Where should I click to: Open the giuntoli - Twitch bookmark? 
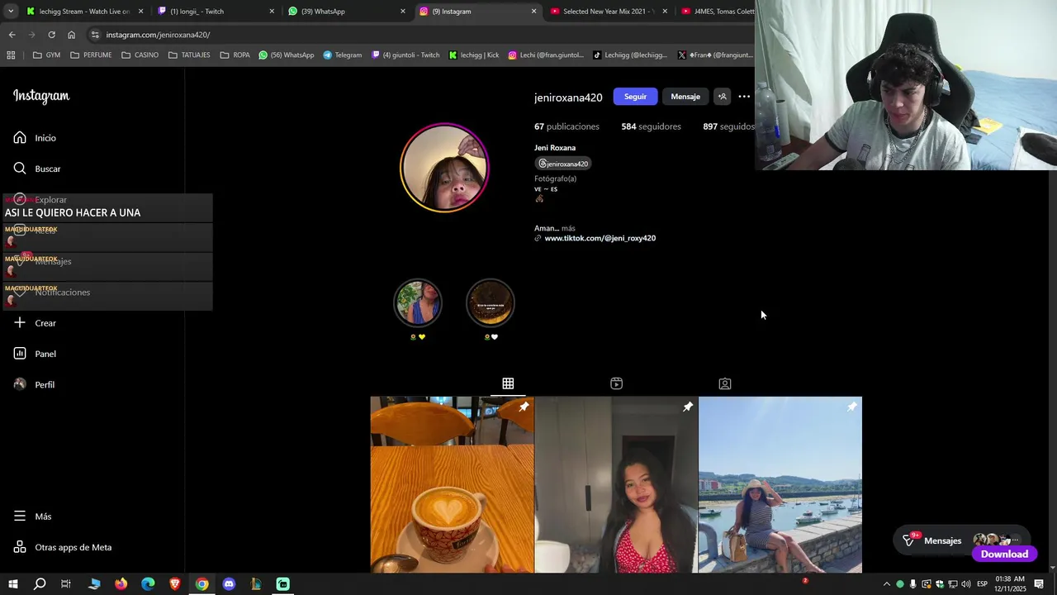coord(405,55)
